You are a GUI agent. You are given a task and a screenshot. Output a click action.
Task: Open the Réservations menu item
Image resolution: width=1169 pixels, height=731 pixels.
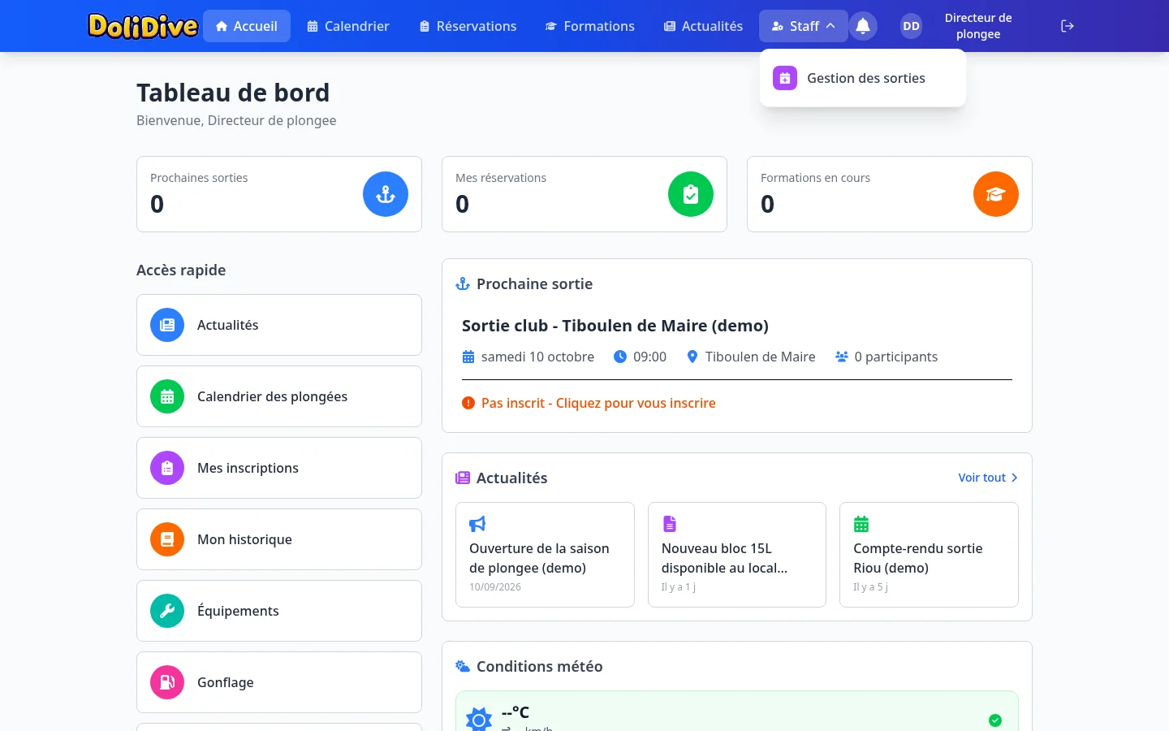(468, 26)
